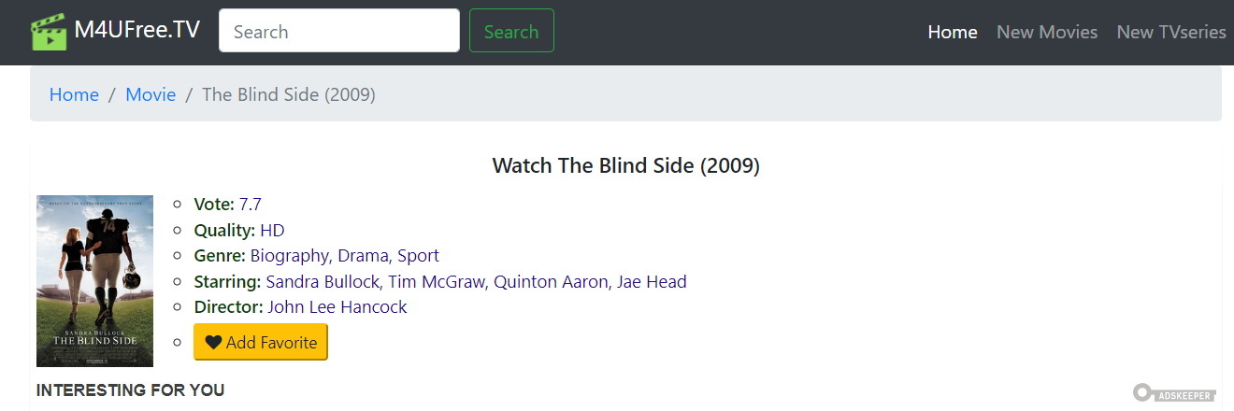Open The Blind Side poster thumbnail
Screen dimensions: 1234x411
tap(94, 280)
